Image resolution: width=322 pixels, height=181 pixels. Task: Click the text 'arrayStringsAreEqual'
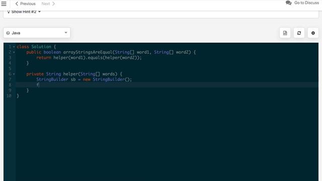point(88,52)
